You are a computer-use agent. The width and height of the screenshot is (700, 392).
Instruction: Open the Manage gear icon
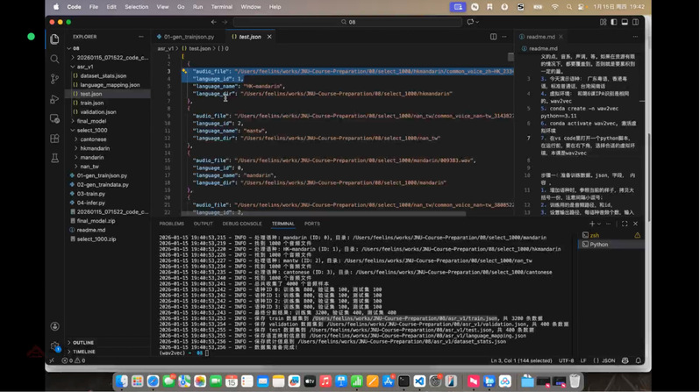[54, 346]
